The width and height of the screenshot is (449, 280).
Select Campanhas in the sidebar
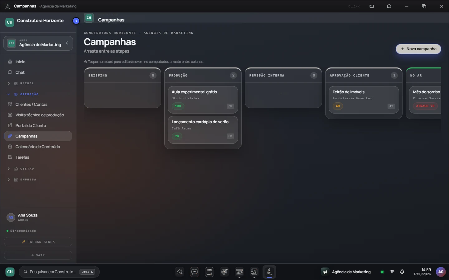[x=38, y=136]
